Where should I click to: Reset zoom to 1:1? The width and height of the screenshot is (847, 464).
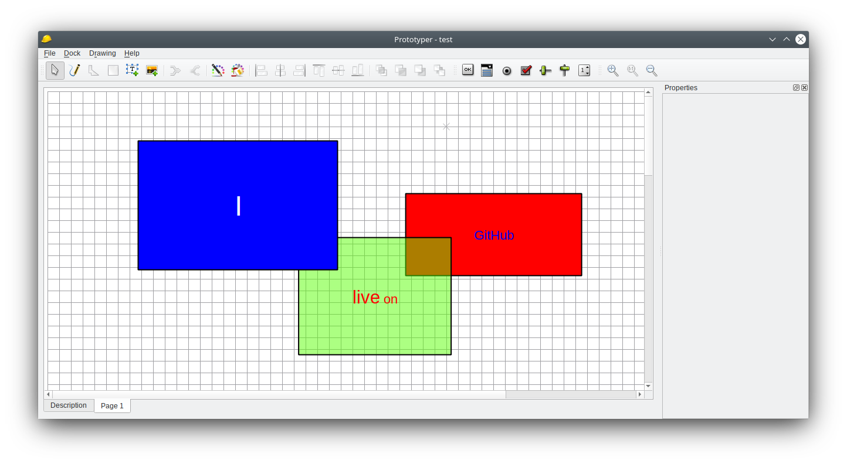tap(632, 70)
